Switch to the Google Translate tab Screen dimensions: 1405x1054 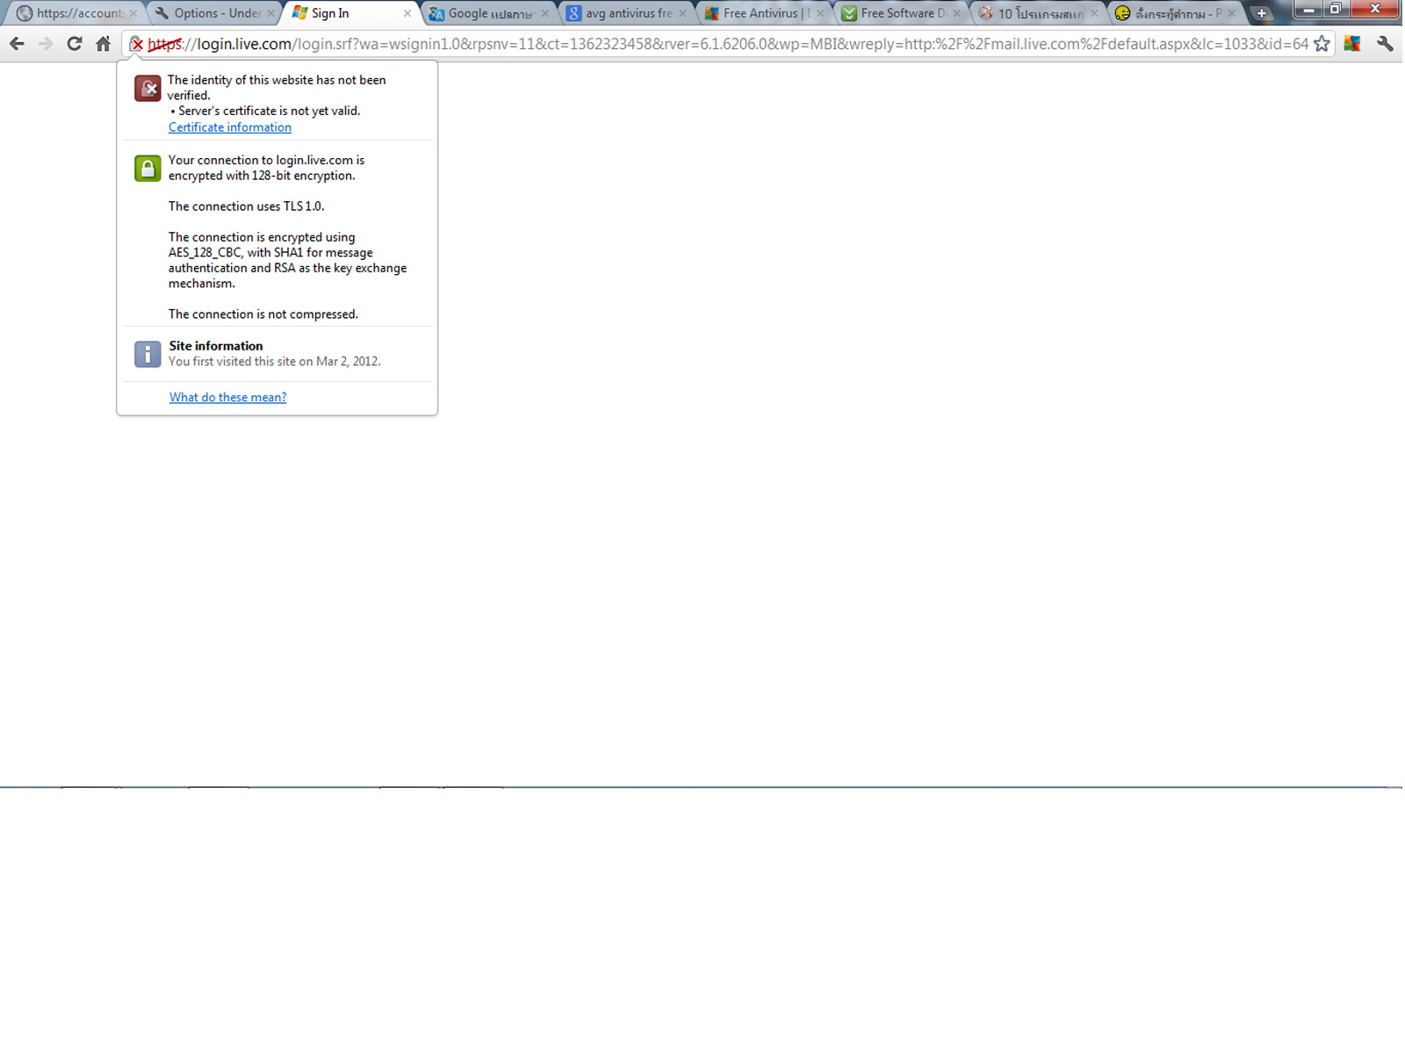click(488, 13)
